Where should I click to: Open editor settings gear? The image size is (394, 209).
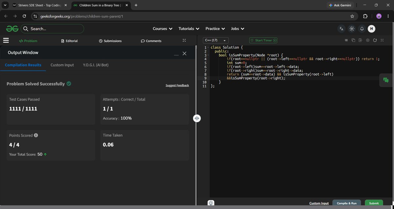pos(368,40)
